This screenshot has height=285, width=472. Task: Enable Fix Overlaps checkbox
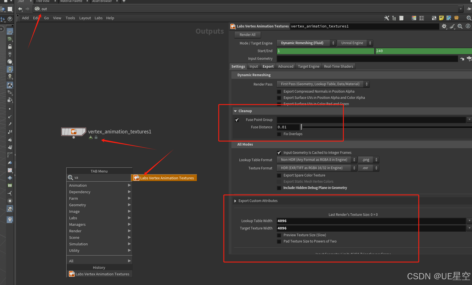coord(279,134)
